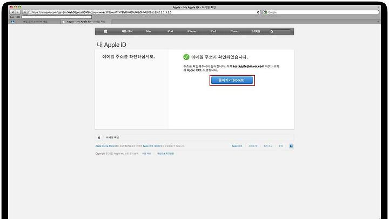Click the 이메일 확인 breadcrumb text
389x219 pixels.
(112, 137)
